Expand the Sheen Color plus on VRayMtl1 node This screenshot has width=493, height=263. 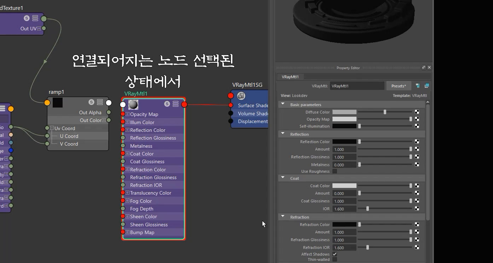(x=127, y=216)
